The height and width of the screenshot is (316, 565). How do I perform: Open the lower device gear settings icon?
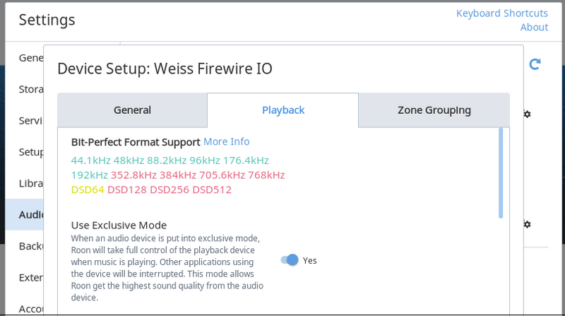tap(527, 224)
